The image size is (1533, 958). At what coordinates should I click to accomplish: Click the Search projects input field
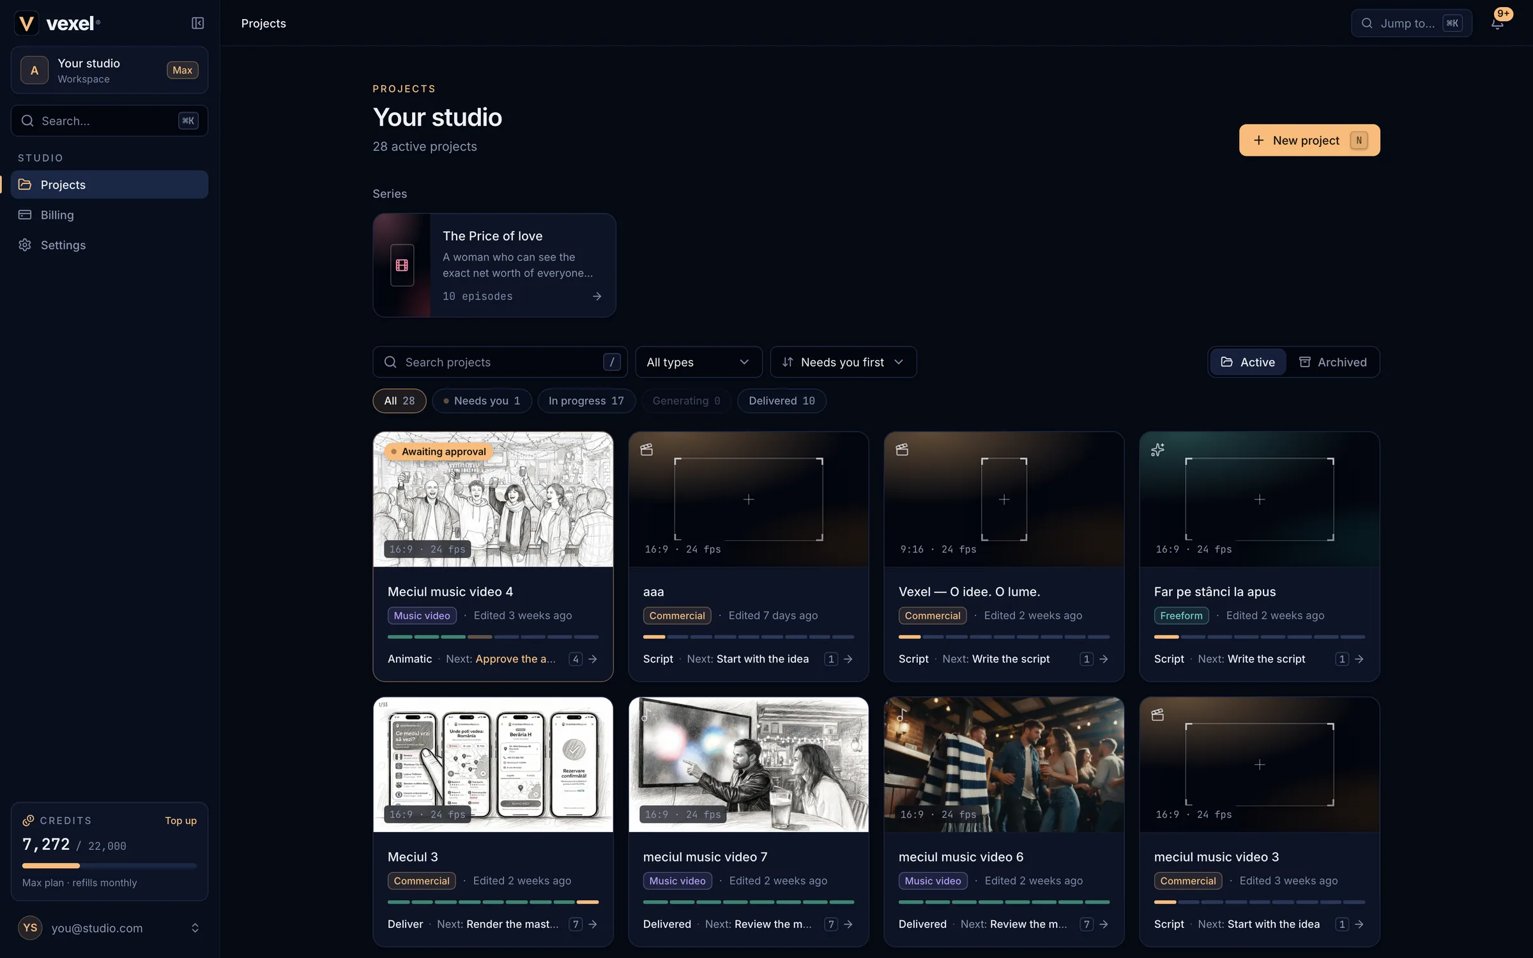(500, 362)
